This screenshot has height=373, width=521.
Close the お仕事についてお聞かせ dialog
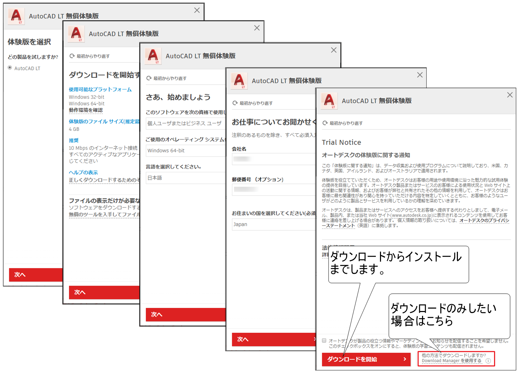point(420,75)
